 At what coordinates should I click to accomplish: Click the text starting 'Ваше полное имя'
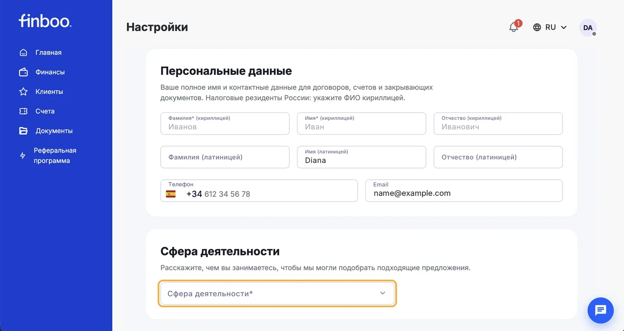pyautogui.click(x=297, y=92)
